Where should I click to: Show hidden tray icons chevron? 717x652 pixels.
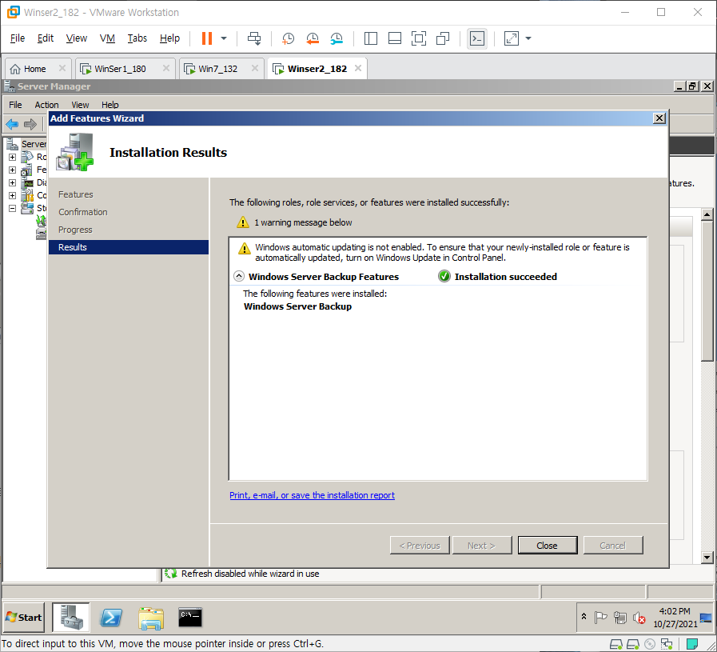pyautogui.click(x=584, y=616)
